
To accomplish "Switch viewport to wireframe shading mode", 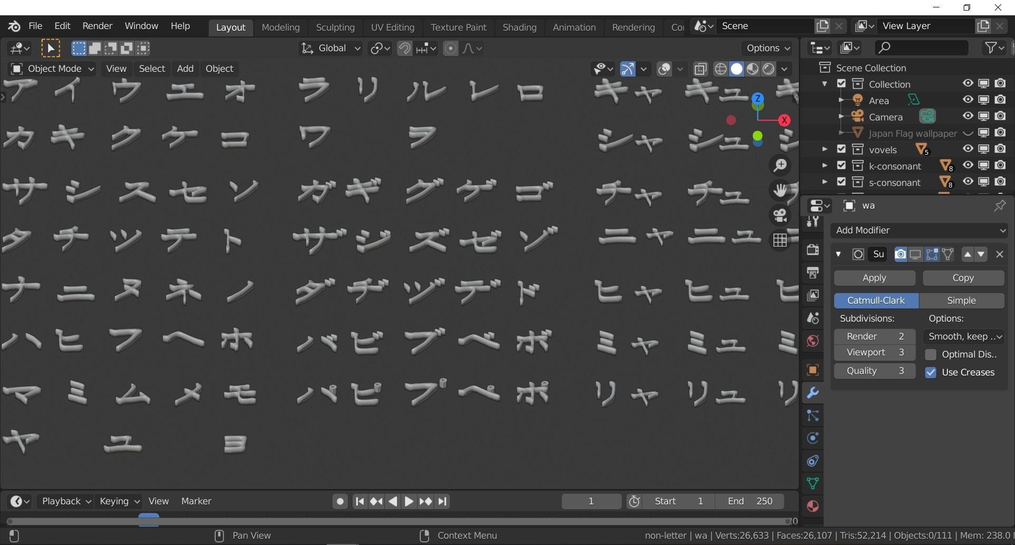I will tap(721, 69).
